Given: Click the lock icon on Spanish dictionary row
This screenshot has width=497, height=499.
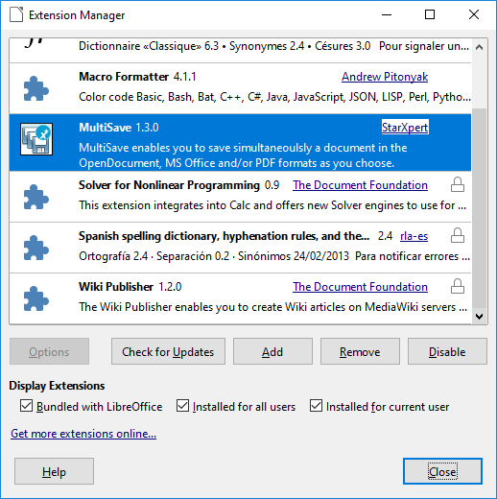Looking at the screenshot, I should point(458,235).
